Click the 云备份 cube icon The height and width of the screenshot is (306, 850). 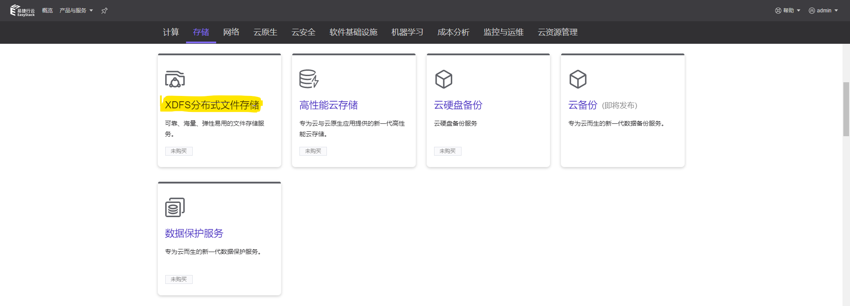(x=578, y=79)
